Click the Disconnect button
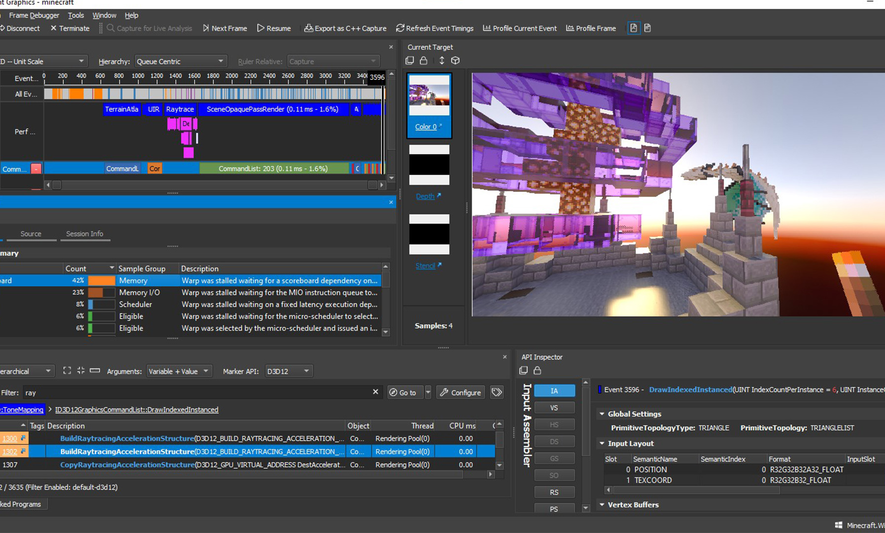 (20, 28)
